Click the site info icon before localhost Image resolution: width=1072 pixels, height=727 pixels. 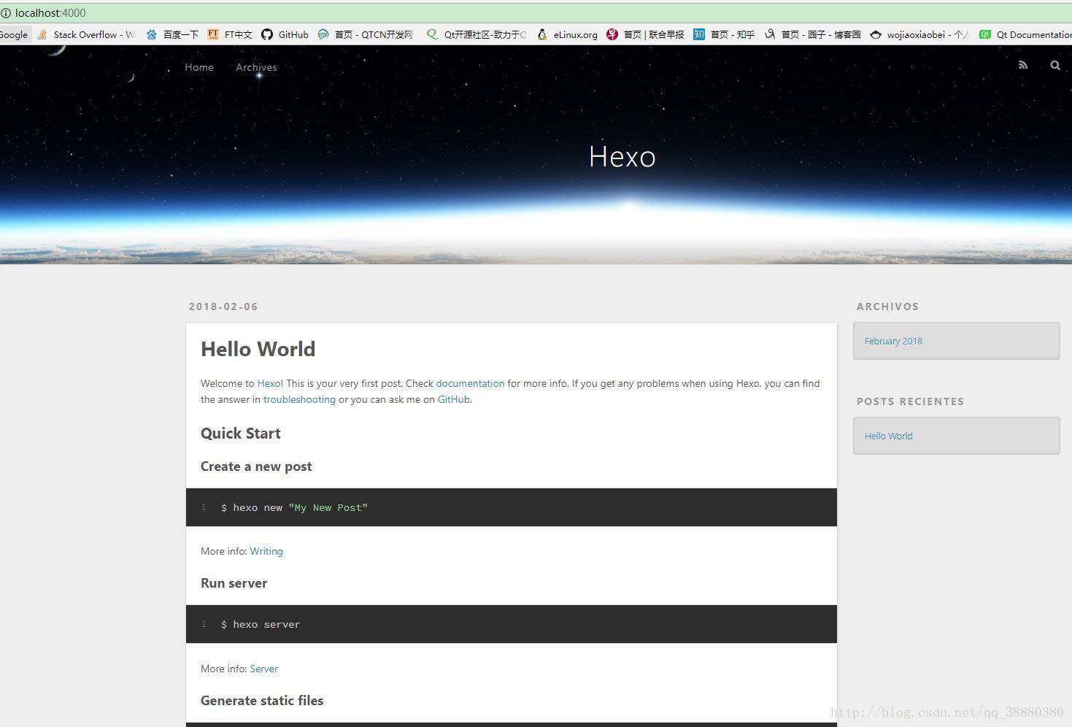coord(6,13)
